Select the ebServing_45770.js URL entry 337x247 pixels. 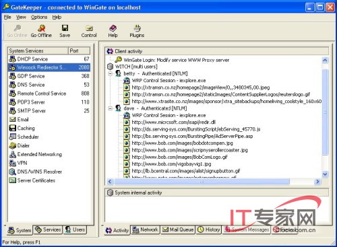[192, 129]
